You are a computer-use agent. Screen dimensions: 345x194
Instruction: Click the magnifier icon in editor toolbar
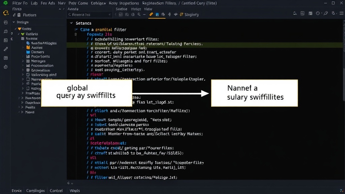click(x=139, y=14)
